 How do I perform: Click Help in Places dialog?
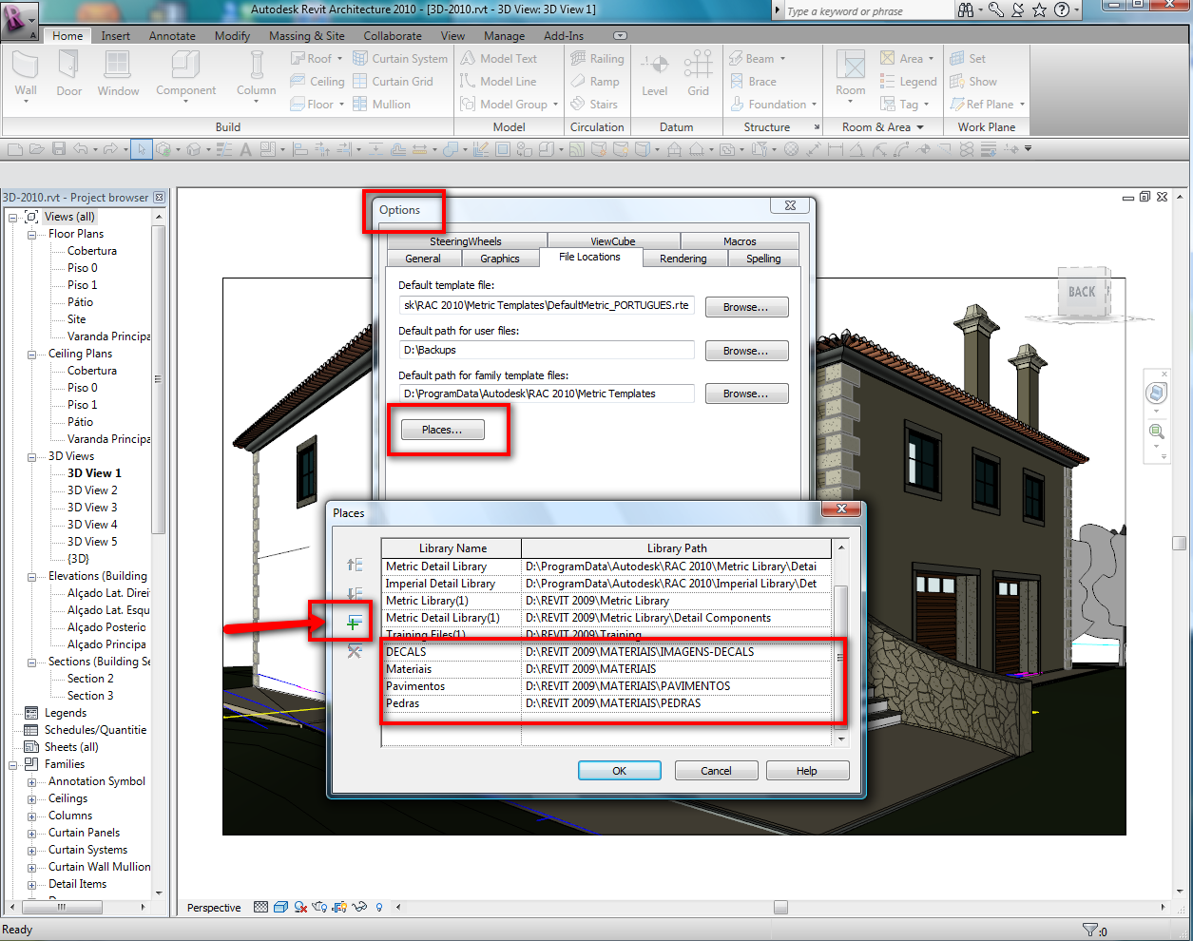[807, 771]
